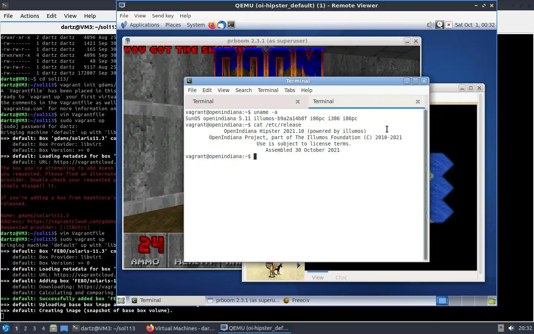Open View menu of guest Terminal window
This screenshot has width=534, height=334.
coord(223,90)
